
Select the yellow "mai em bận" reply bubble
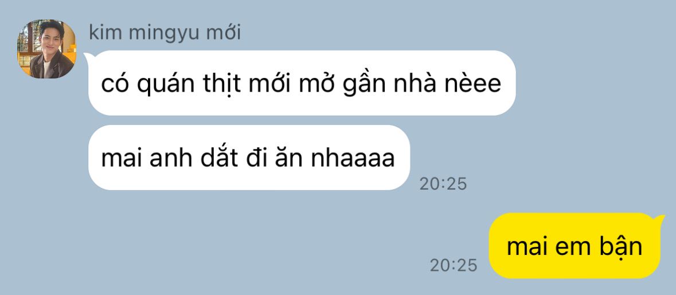(x=575, y=246)
